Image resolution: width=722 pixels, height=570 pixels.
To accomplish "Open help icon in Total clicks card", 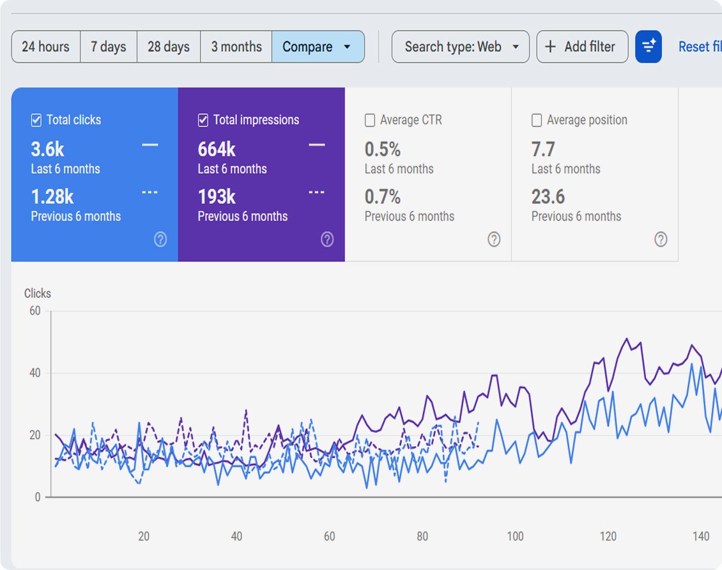I will [160, 240].
